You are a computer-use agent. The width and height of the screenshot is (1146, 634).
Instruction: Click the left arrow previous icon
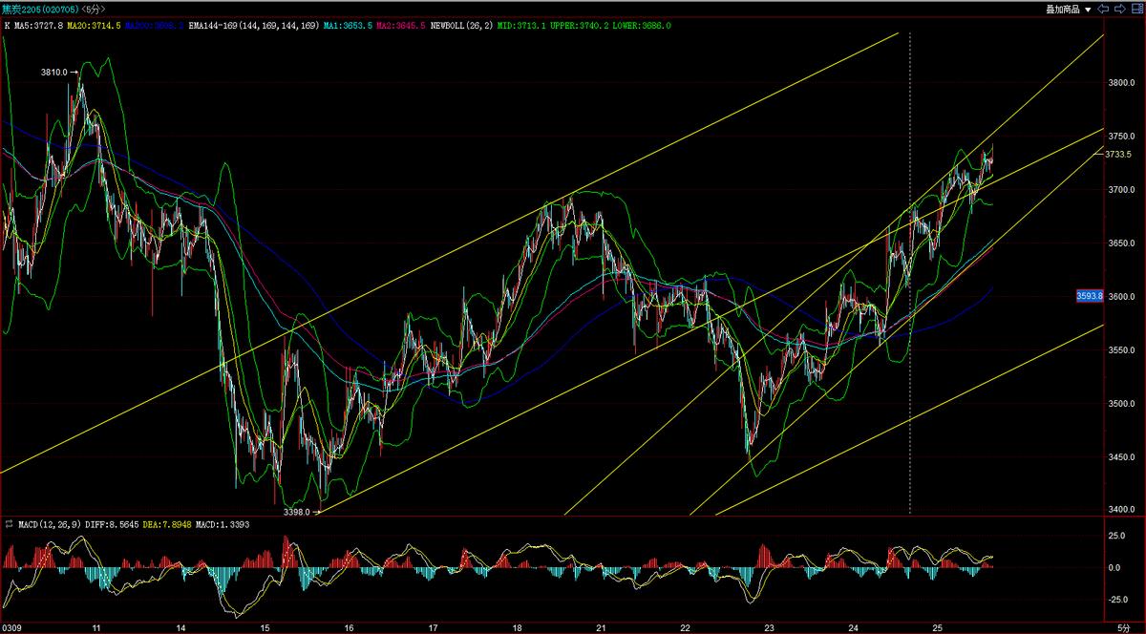[x=1103, y=9]
